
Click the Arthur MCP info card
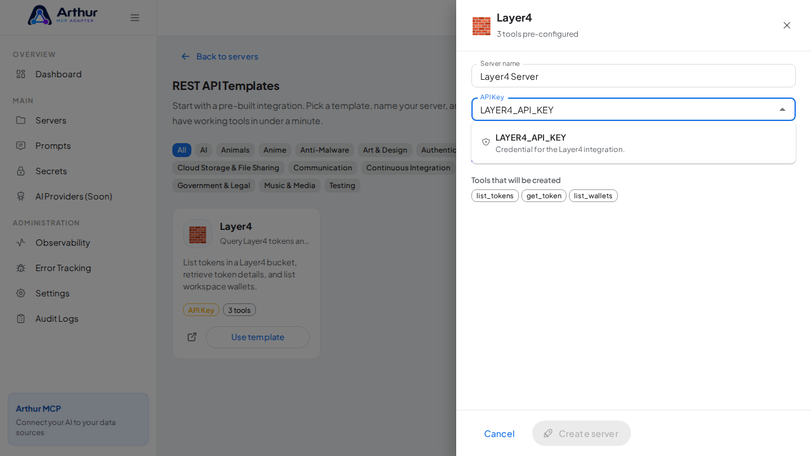[x=78, y=419]
